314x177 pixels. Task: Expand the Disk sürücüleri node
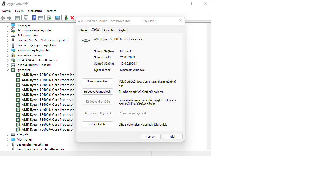click(8, 35)
